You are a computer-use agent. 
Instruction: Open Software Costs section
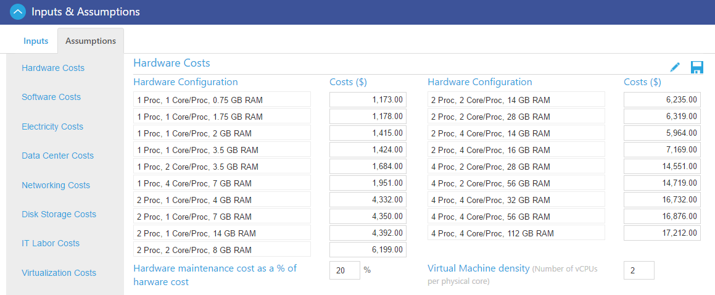pos(51,97)
